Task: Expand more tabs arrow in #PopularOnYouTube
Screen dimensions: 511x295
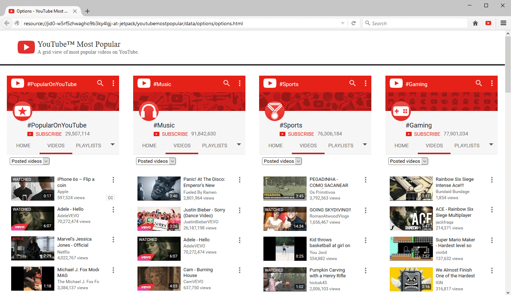Action: [x=113, y=144]
